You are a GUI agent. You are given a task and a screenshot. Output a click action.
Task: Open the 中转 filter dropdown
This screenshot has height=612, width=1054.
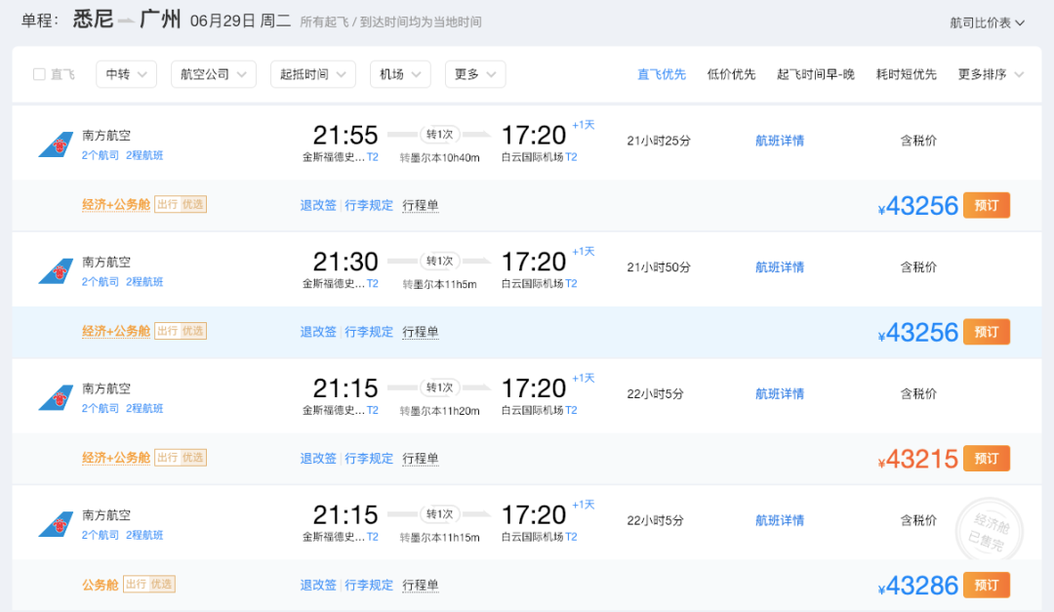tap(126, 74)
